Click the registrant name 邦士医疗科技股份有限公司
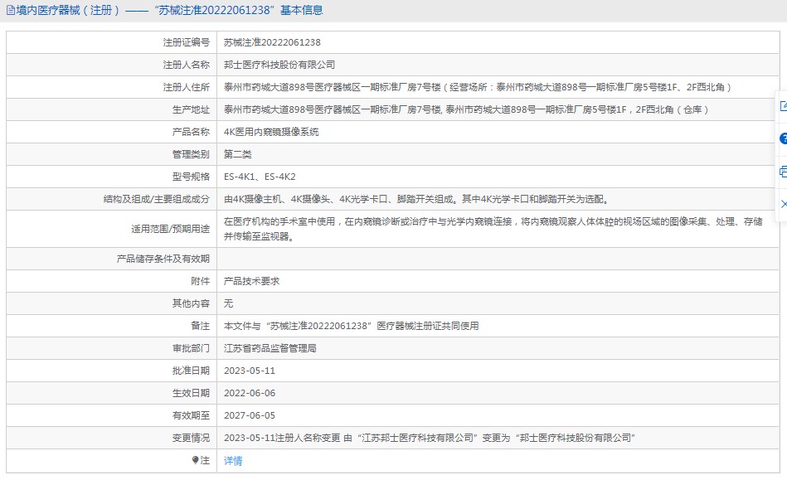The width and height of the screenshot is (787, 480). [x=279, y=65]
